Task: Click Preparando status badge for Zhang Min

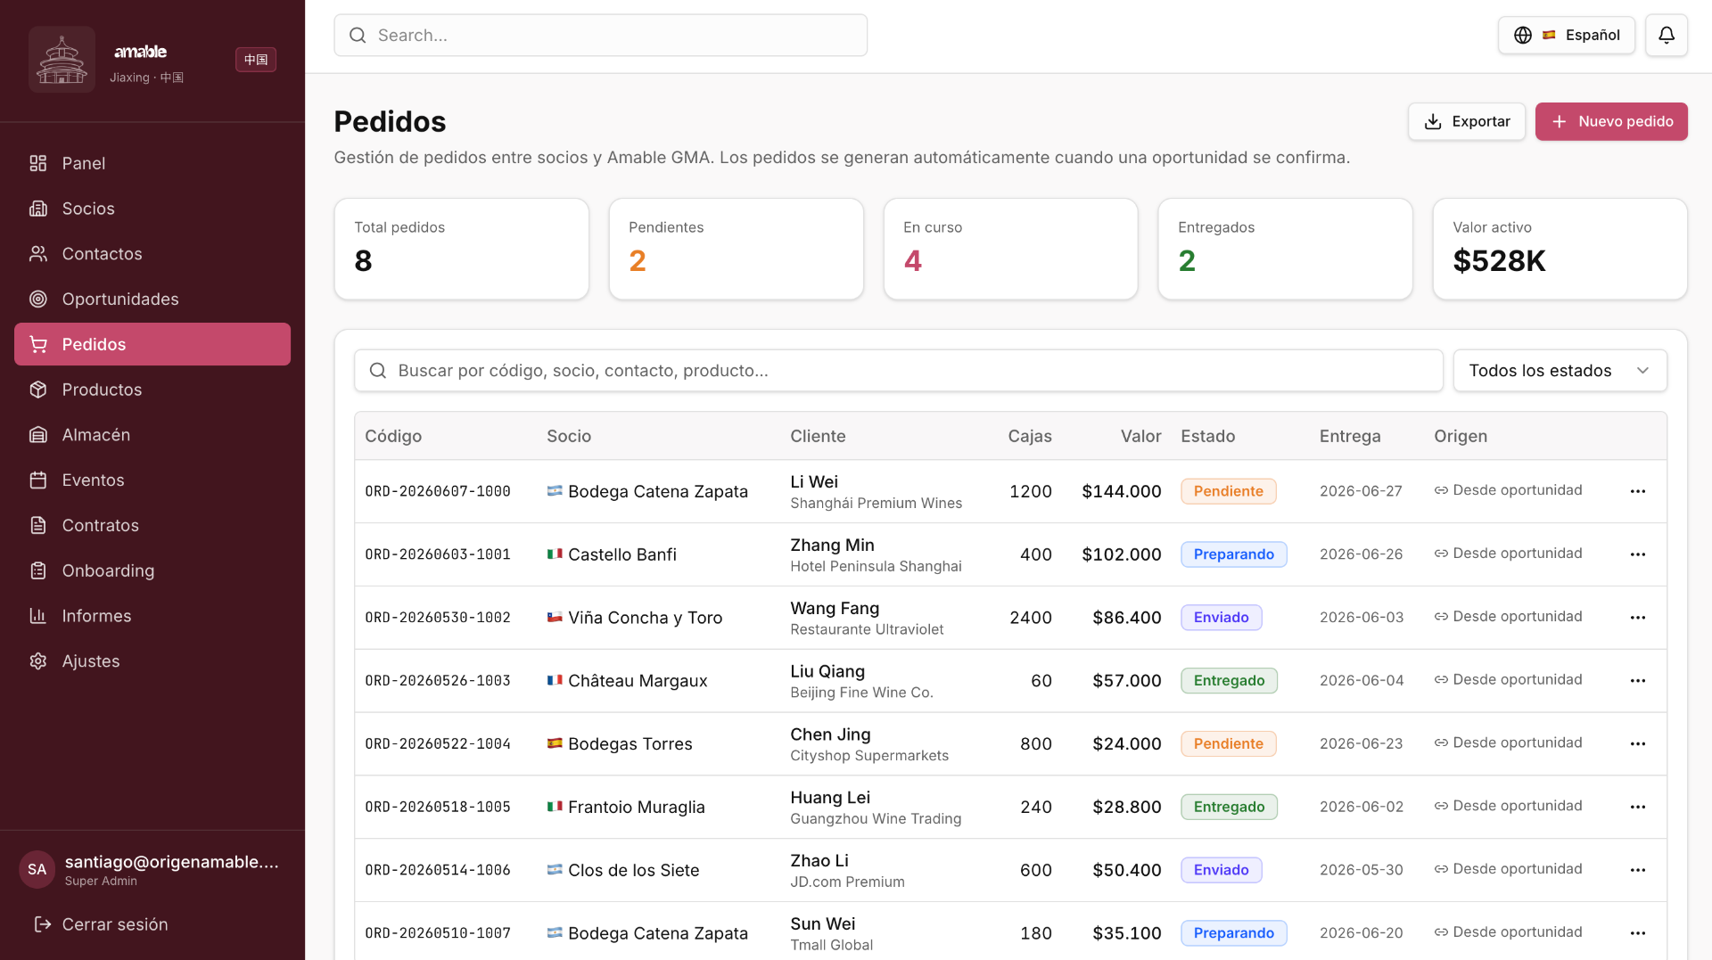Action: [x=1233, y=554]
